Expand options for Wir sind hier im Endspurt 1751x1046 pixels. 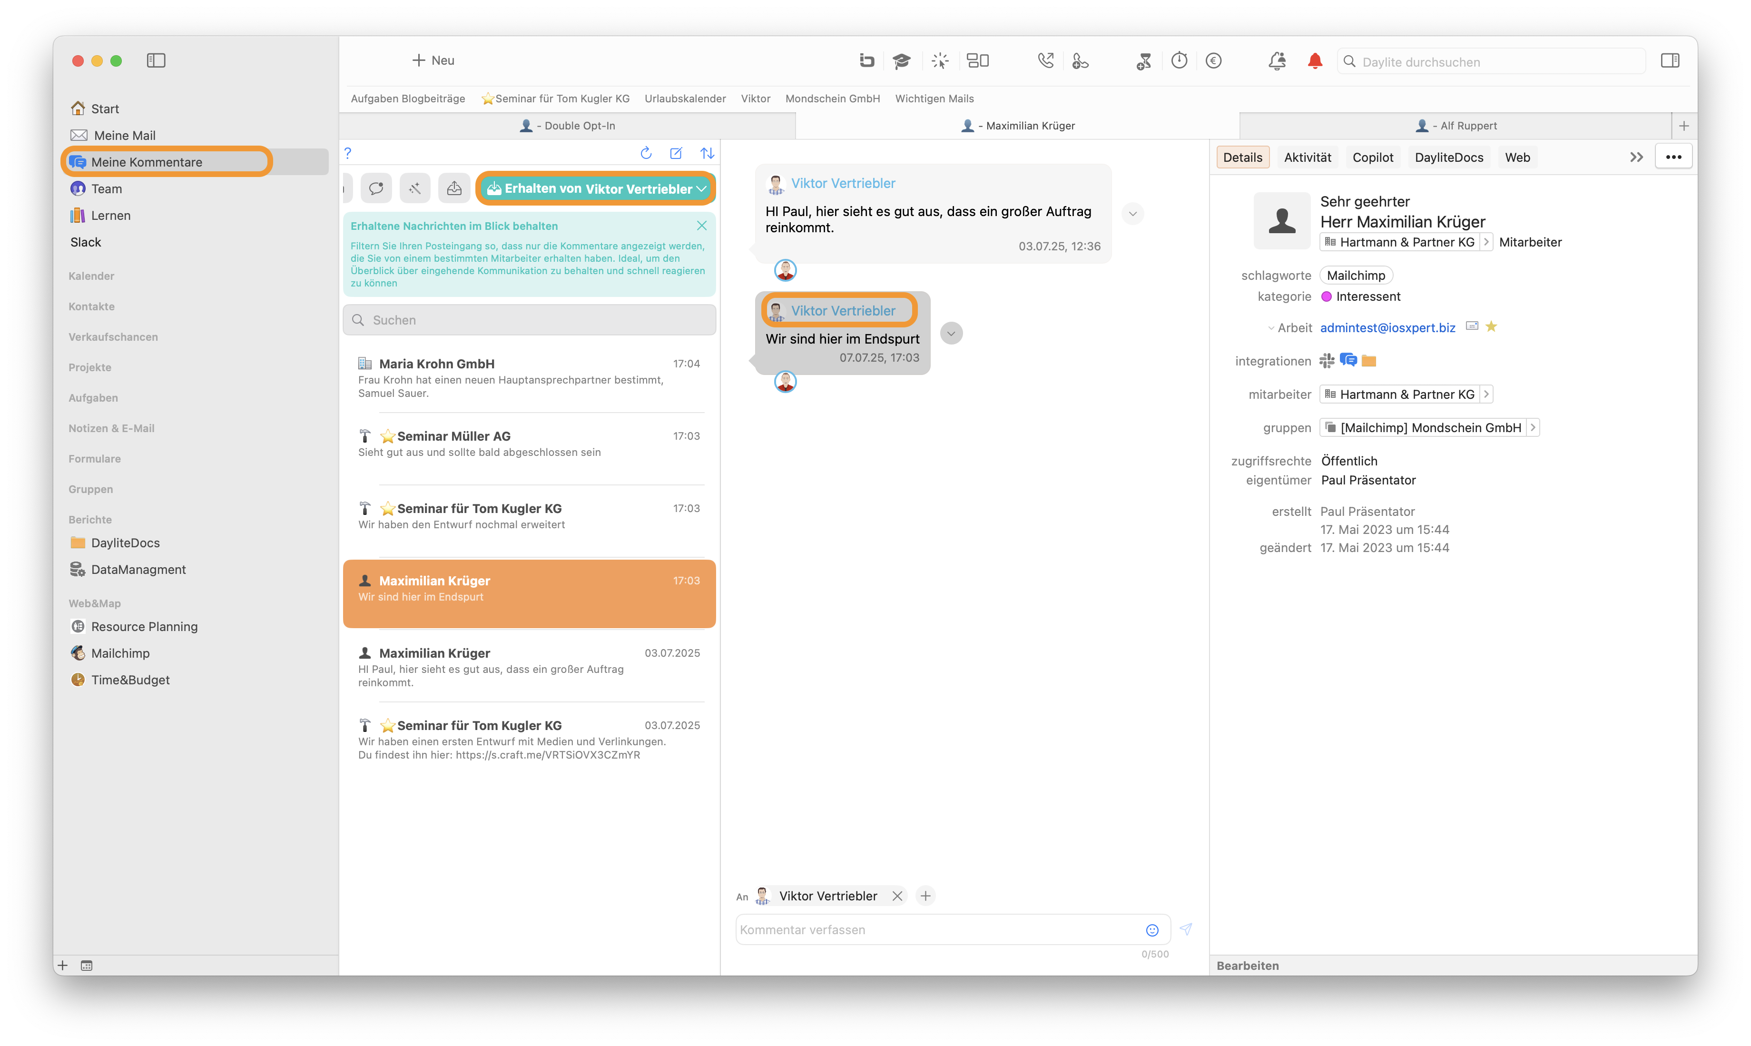(x=951, y=334)
